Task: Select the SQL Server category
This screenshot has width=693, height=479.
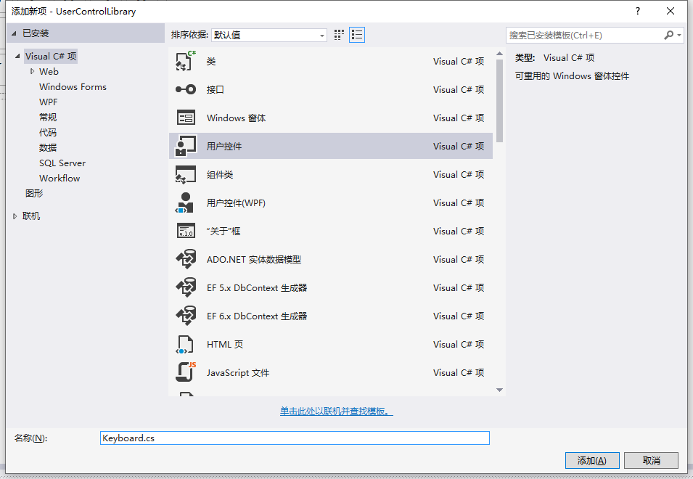Action: click(62, 163)
